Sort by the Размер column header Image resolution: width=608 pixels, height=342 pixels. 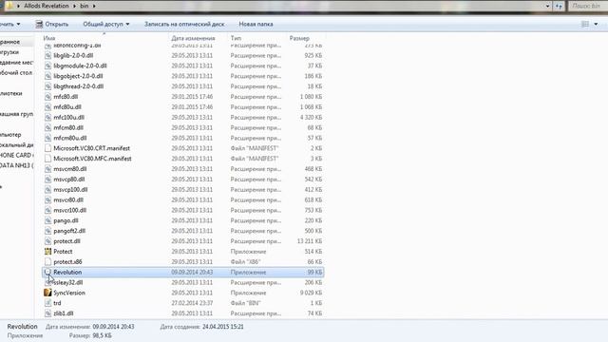[x=299, y=38]
